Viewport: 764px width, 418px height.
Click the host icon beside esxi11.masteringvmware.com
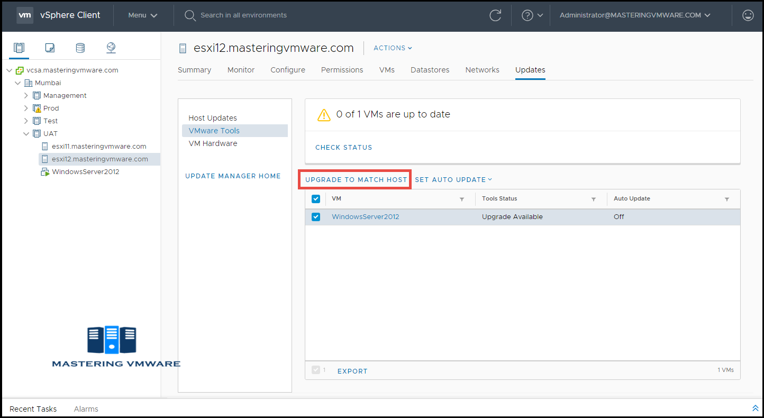click(45, 147)
